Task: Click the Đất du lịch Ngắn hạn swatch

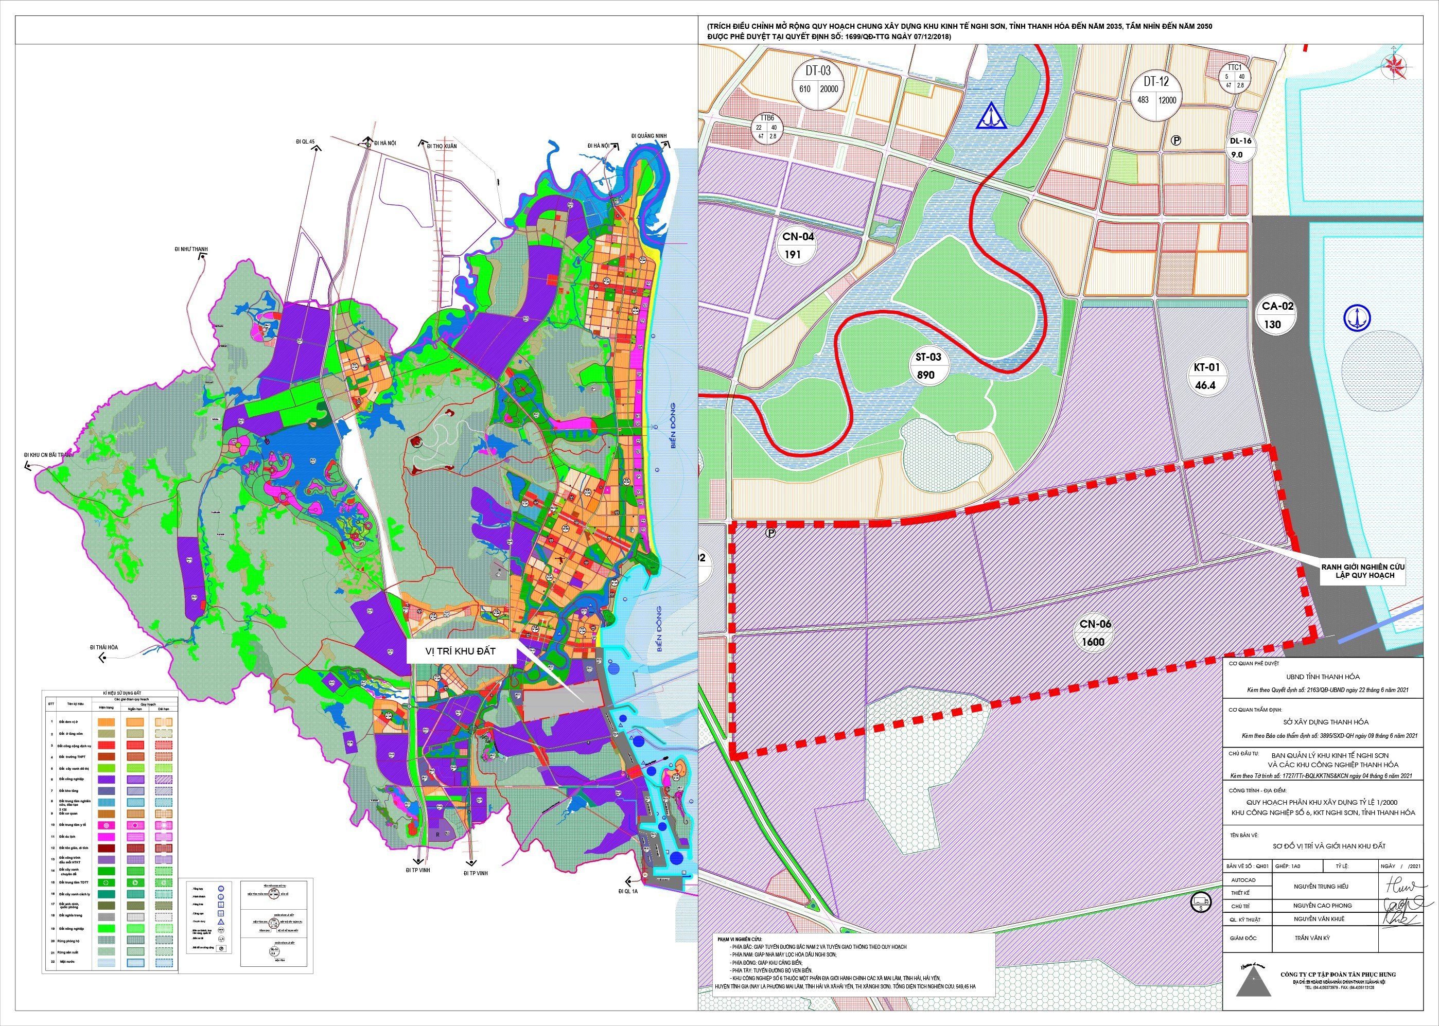Action: point(136,837)
